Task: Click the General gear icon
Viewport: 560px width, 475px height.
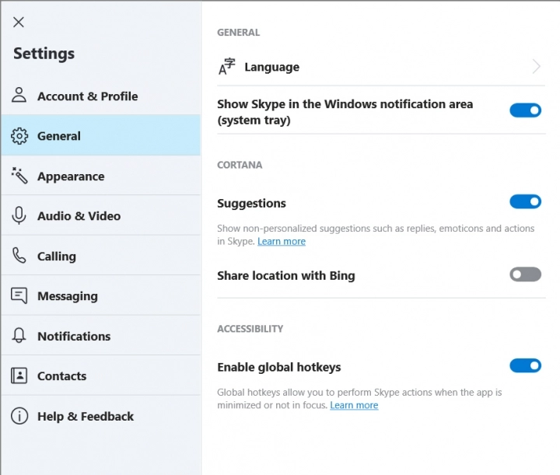Action: [19, 136]
